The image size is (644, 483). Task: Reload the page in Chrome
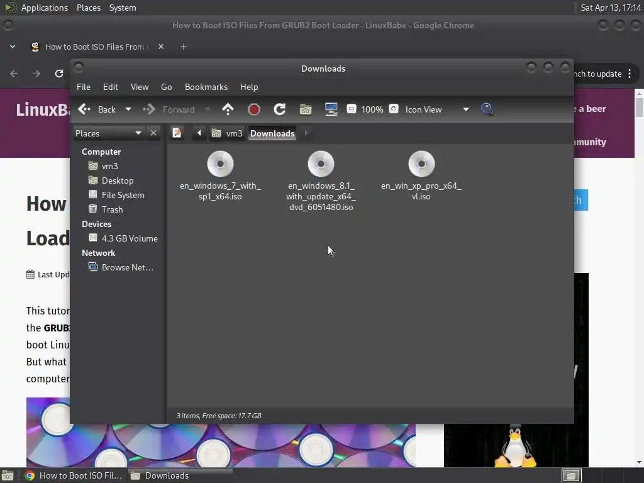coord(59,74)
